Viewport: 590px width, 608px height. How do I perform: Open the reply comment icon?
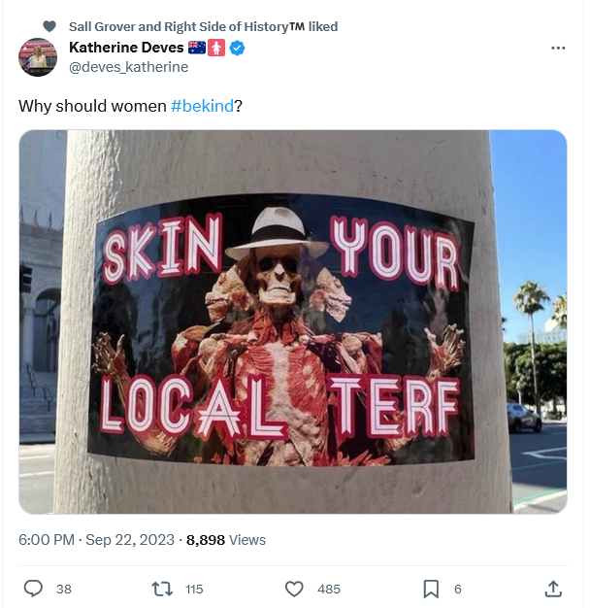(33, 589)
